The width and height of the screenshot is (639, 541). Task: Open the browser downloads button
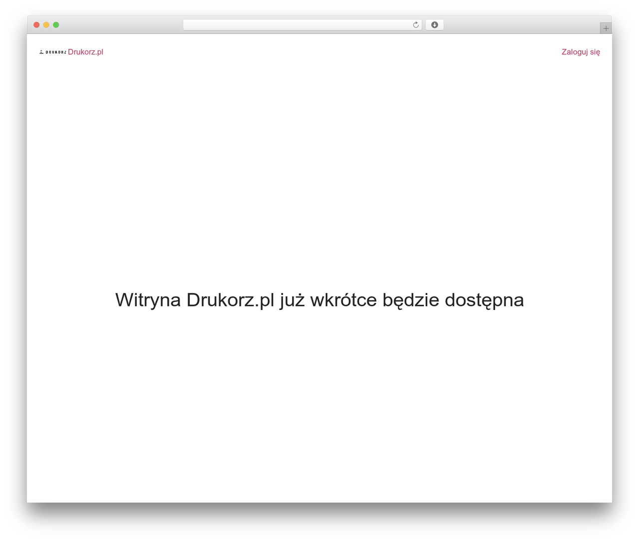click(434, 25)
